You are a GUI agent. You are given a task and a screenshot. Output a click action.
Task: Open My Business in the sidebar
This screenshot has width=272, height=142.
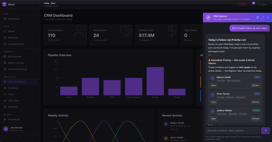(20, 56)
